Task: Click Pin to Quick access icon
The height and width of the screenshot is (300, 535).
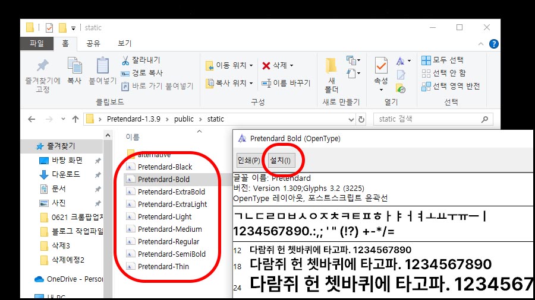Action: coord(43,66)
